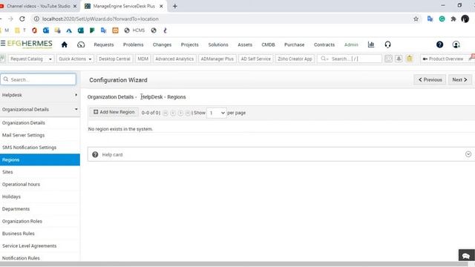Select Operational hours in sidebar
Viewport: 475px width, 267px height.
pyautogui.click(x=40, y=184)
